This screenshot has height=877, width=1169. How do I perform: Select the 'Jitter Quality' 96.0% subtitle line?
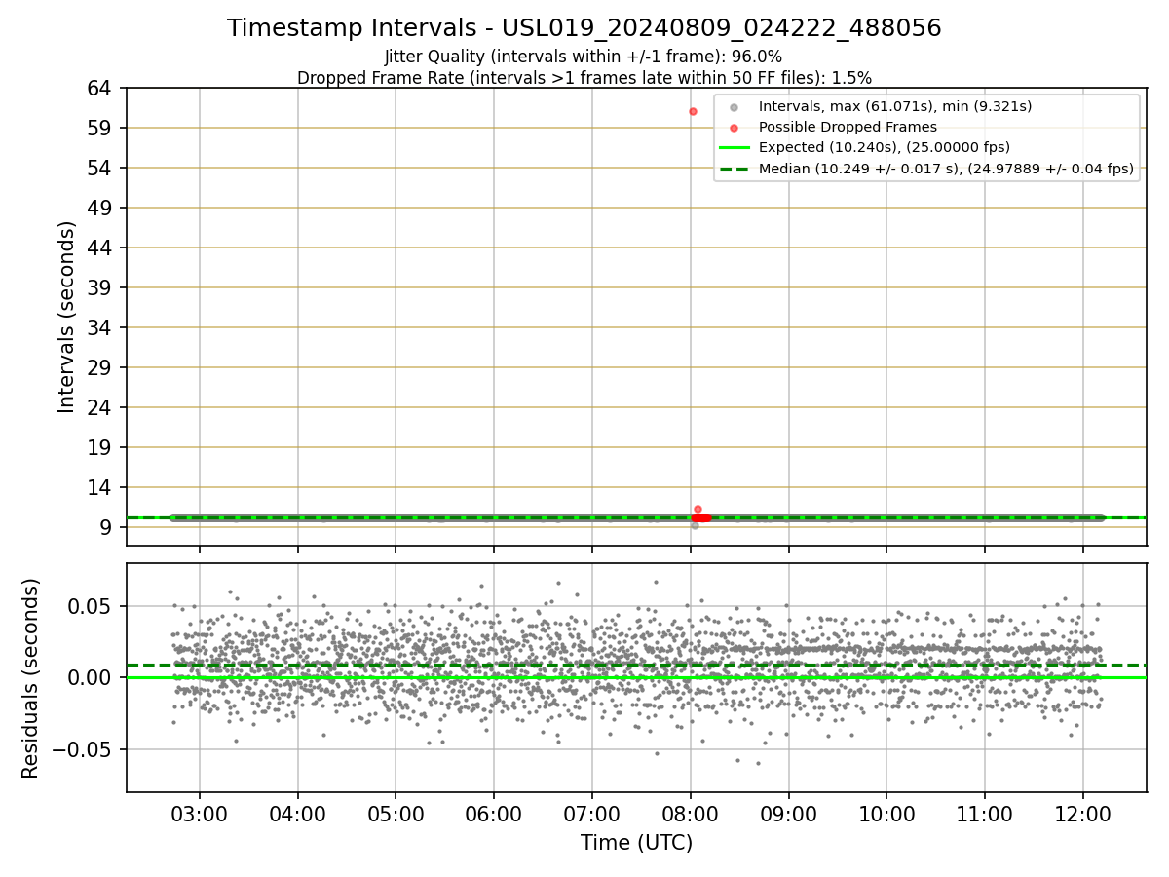tap(584, 57)
